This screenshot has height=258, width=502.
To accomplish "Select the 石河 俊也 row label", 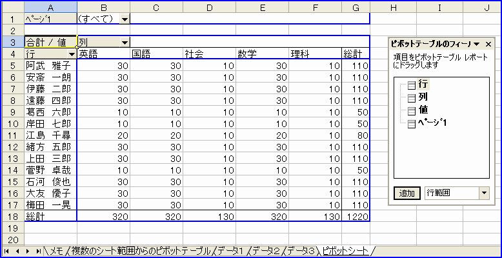I will click(50, 181).
